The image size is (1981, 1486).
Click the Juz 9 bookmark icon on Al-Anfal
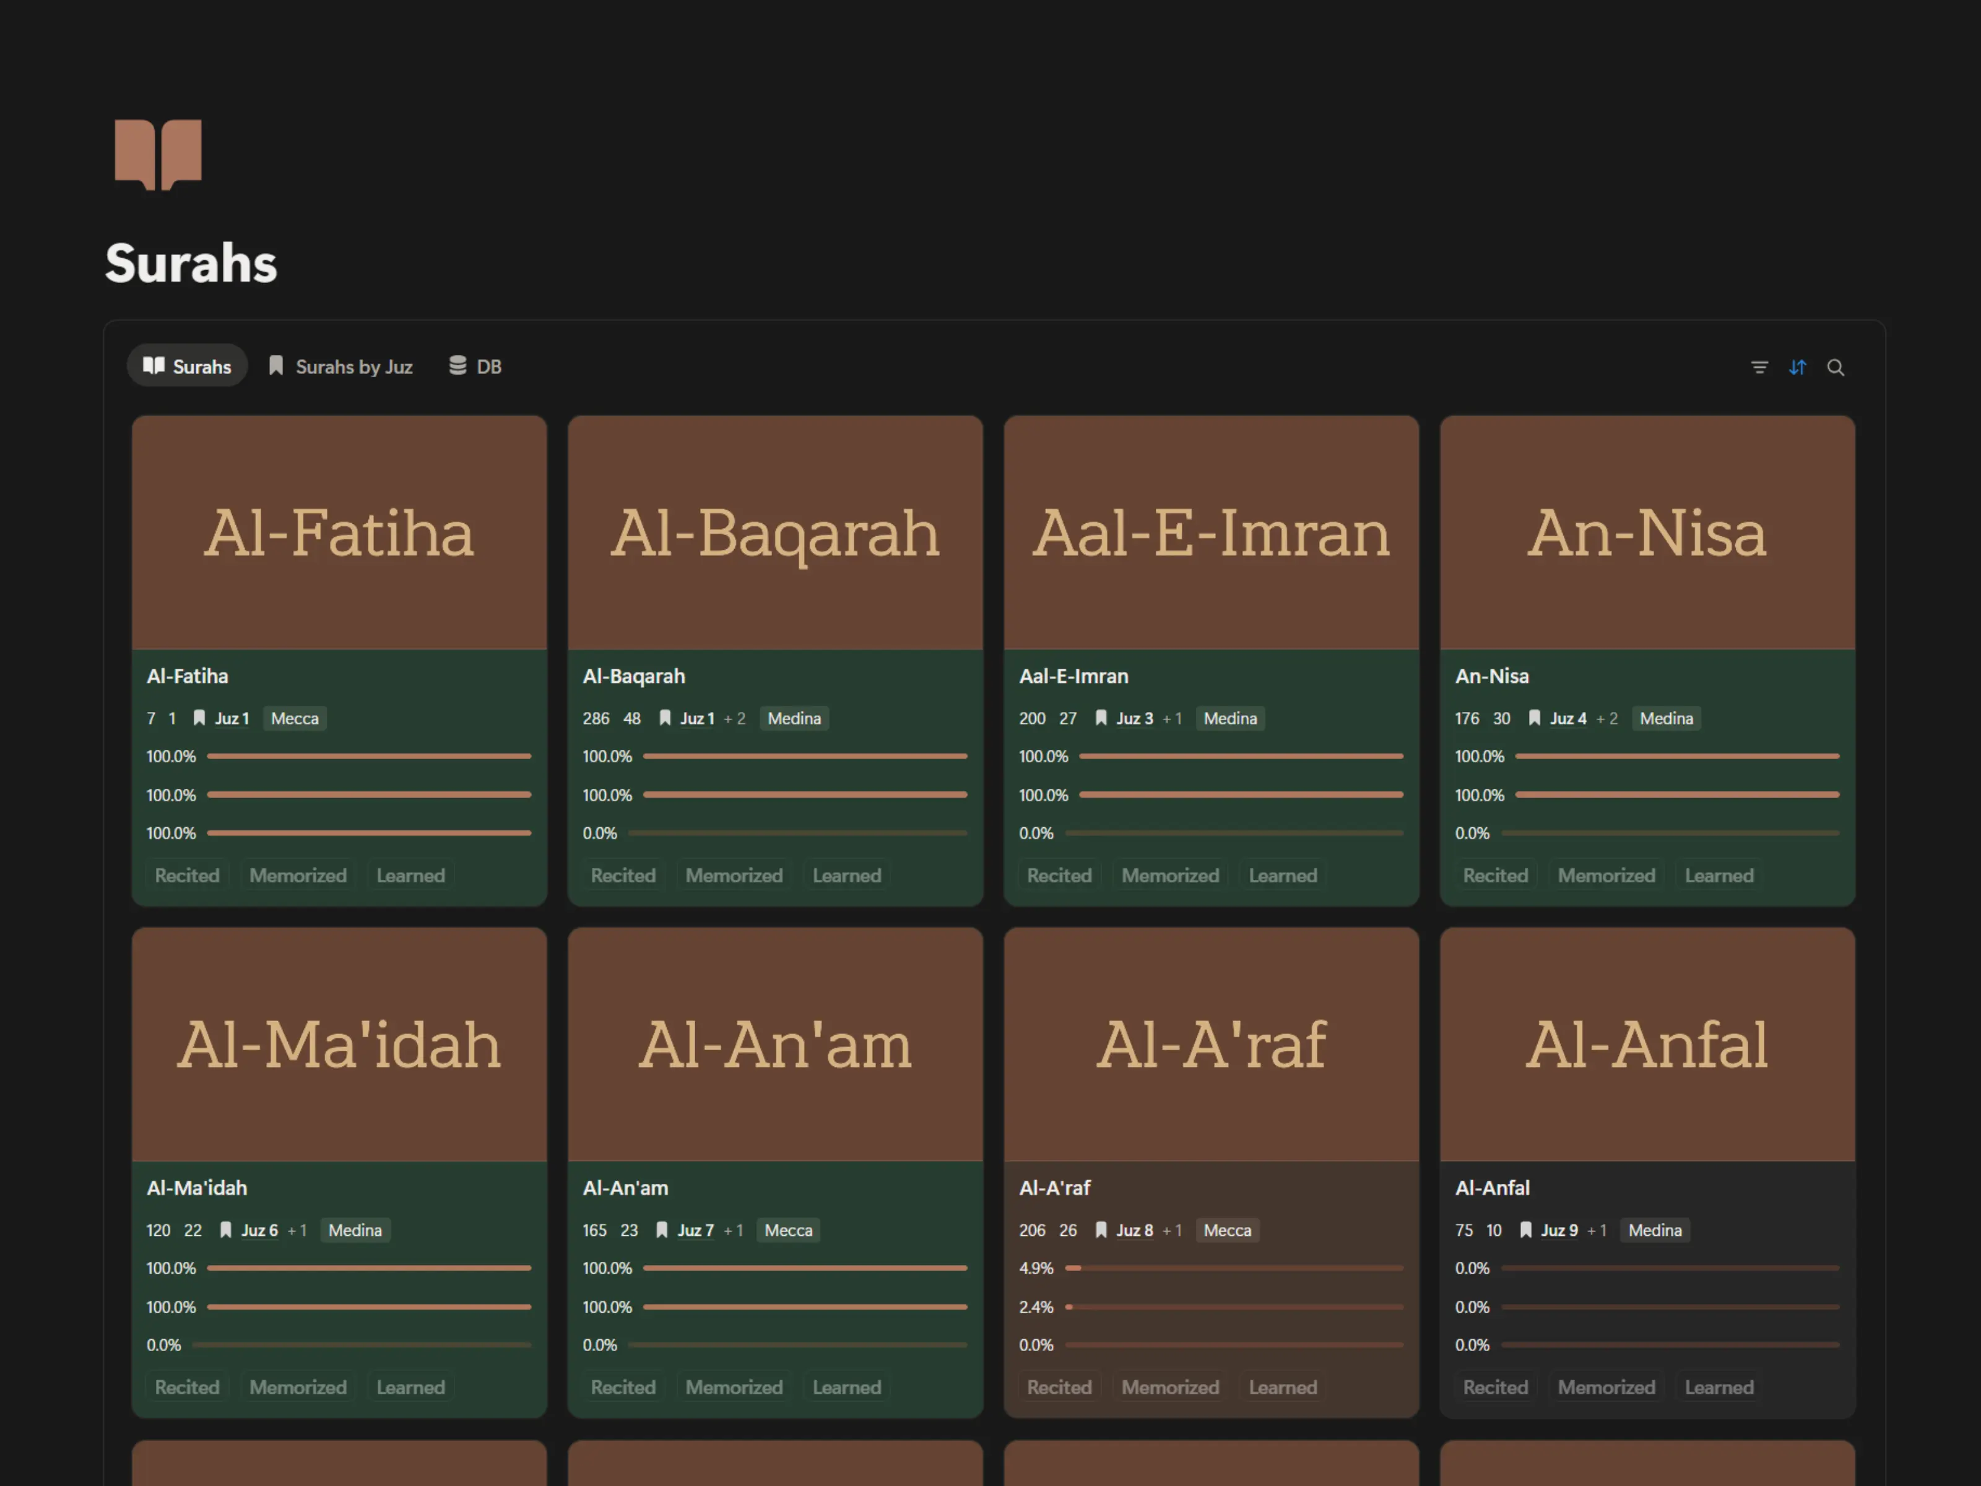1526,1230
